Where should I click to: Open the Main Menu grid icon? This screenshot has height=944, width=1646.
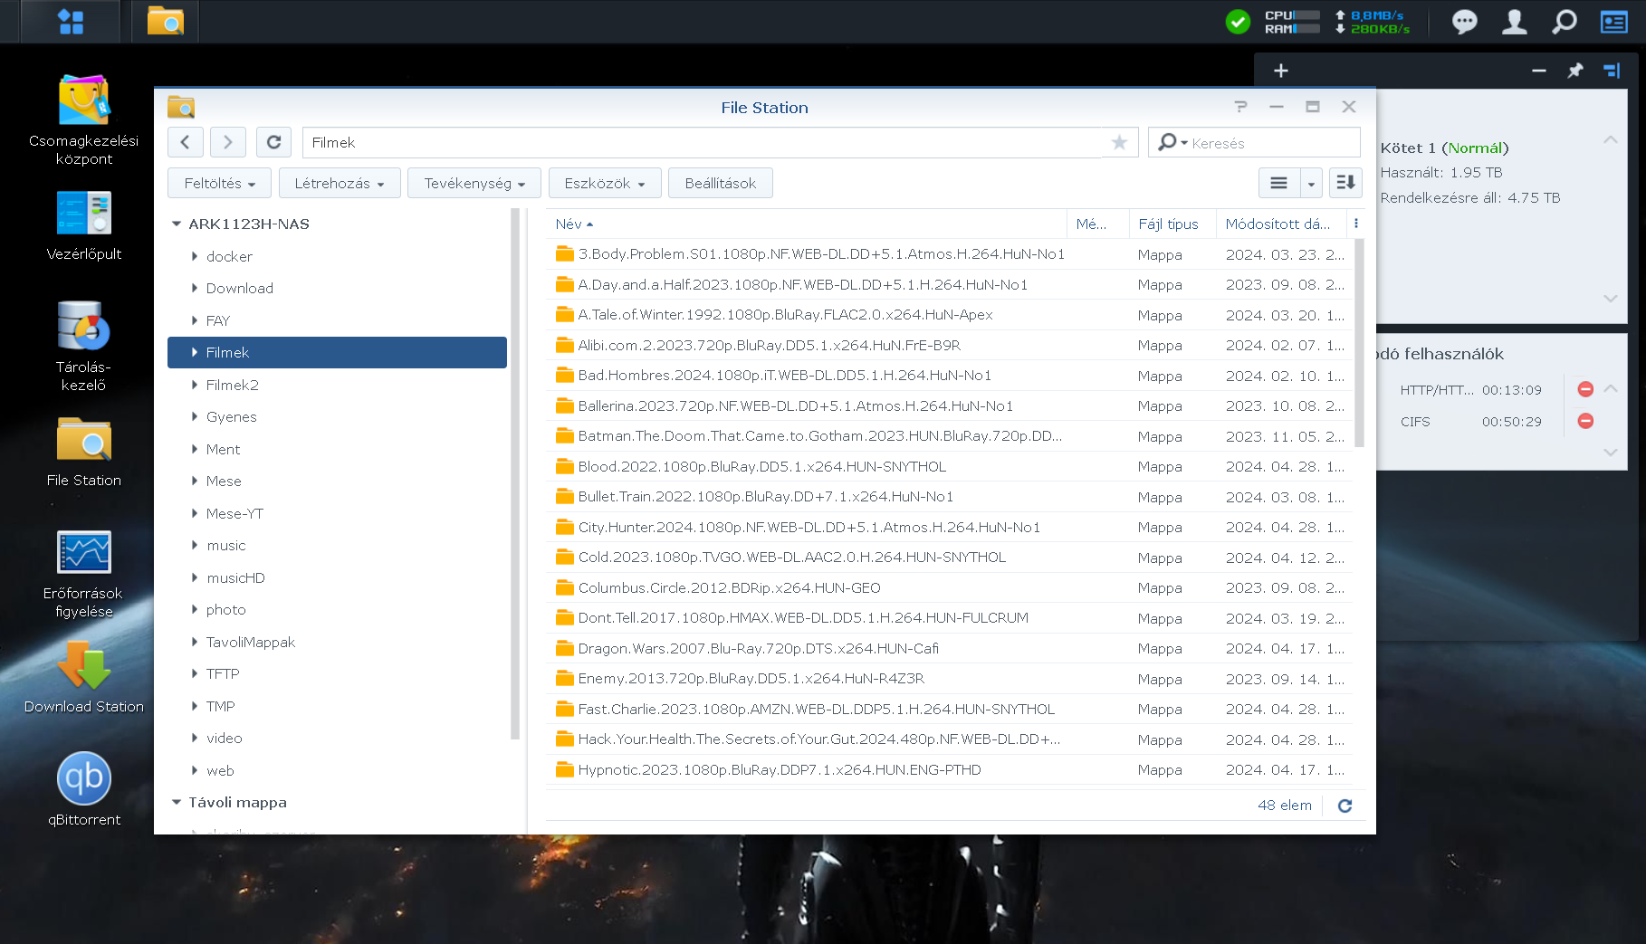pos(70,22)
